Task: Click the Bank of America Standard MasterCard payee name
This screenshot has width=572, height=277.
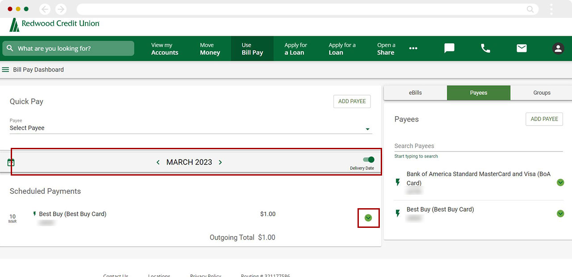Action: coord(479,178)
